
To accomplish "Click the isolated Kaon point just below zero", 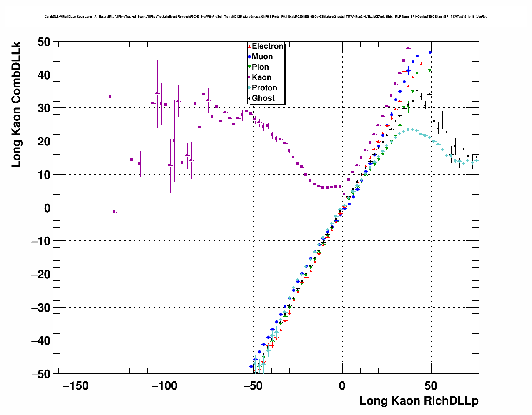I will coord(114,212).
